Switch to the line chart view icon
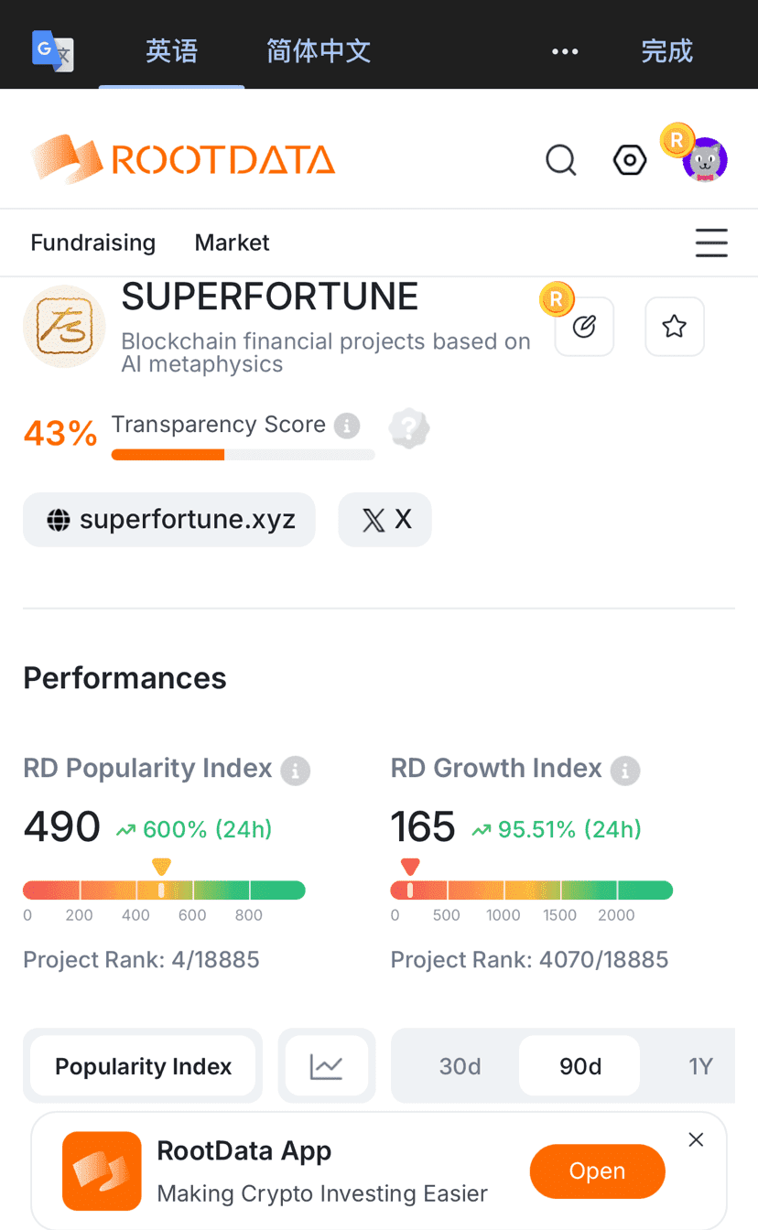Image resolution: width=758 pixels, height=1230 pixels. coord(326,1066)
